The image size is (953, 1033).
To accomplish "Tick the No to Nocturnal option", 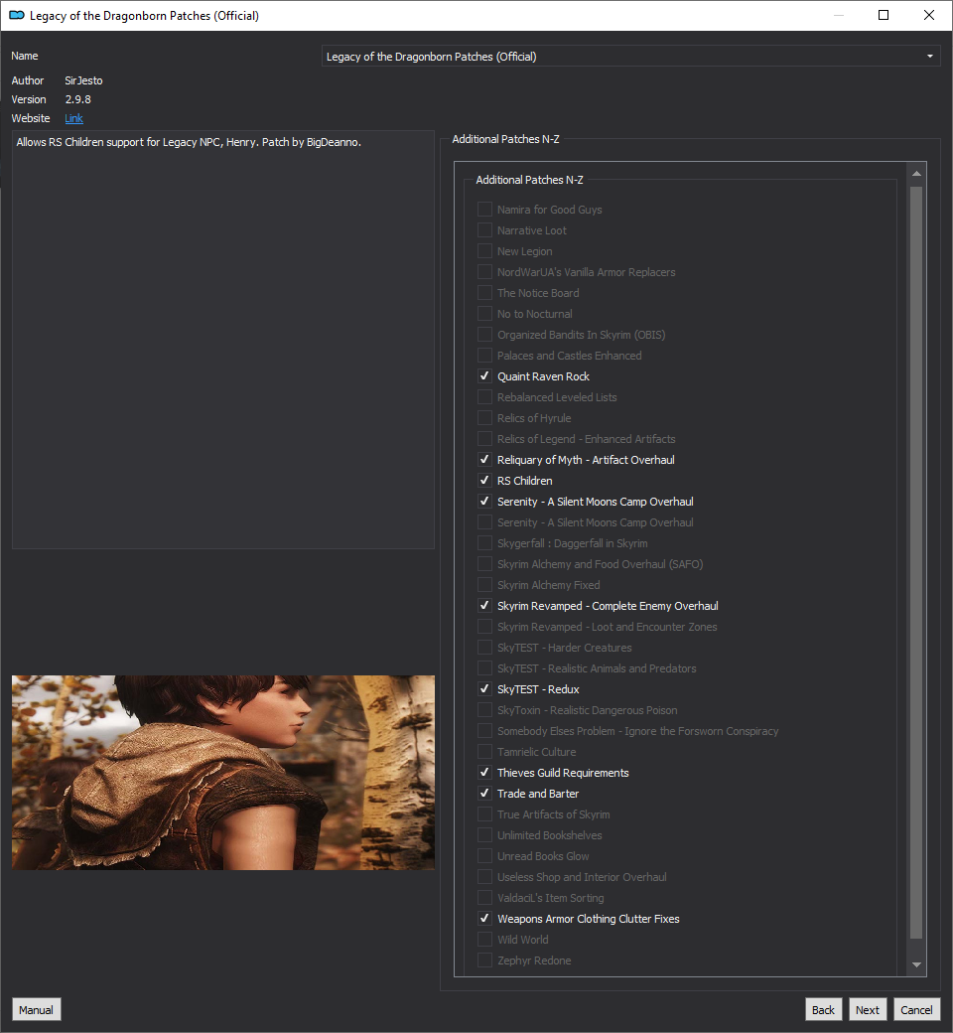I will pyautogui.click(x=484, y=314).
